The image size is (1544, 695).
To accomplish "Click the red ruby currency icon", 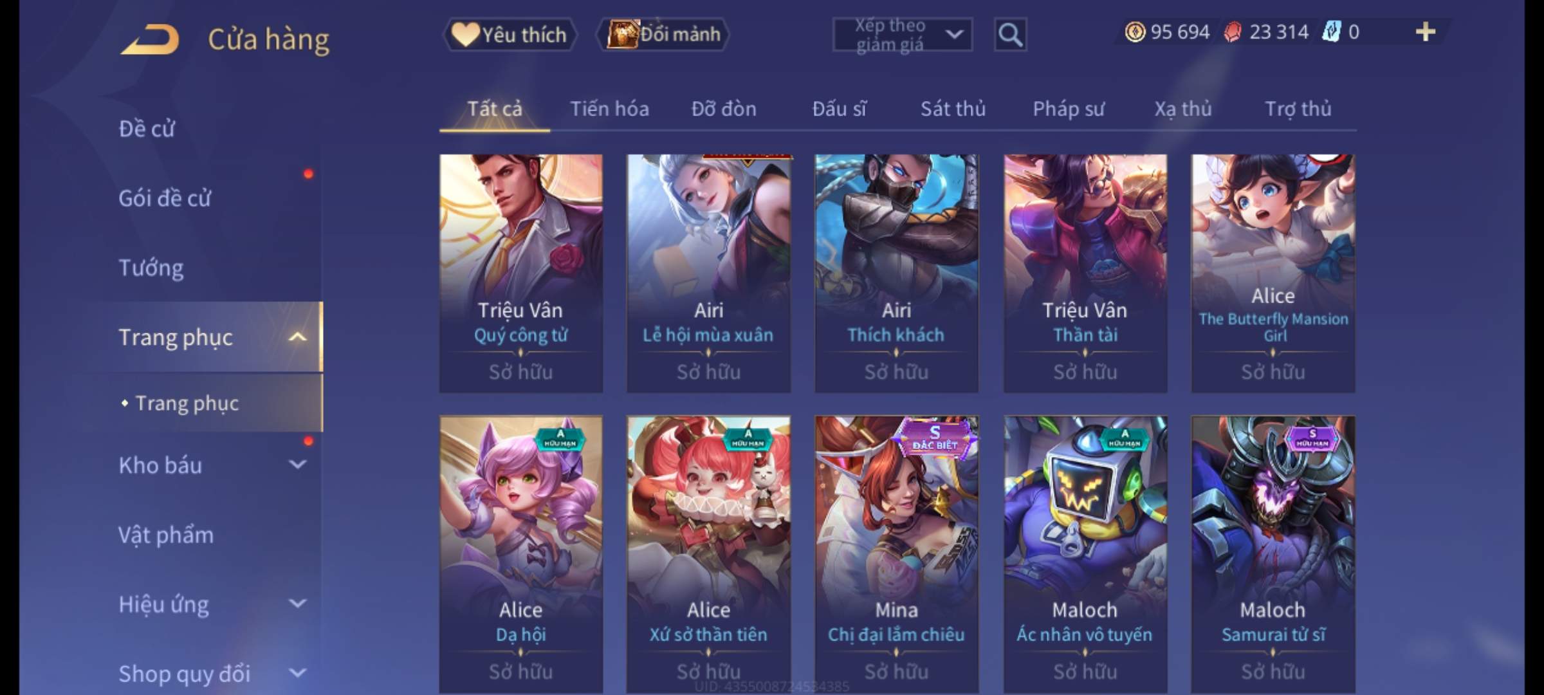I will (1233, 32).
